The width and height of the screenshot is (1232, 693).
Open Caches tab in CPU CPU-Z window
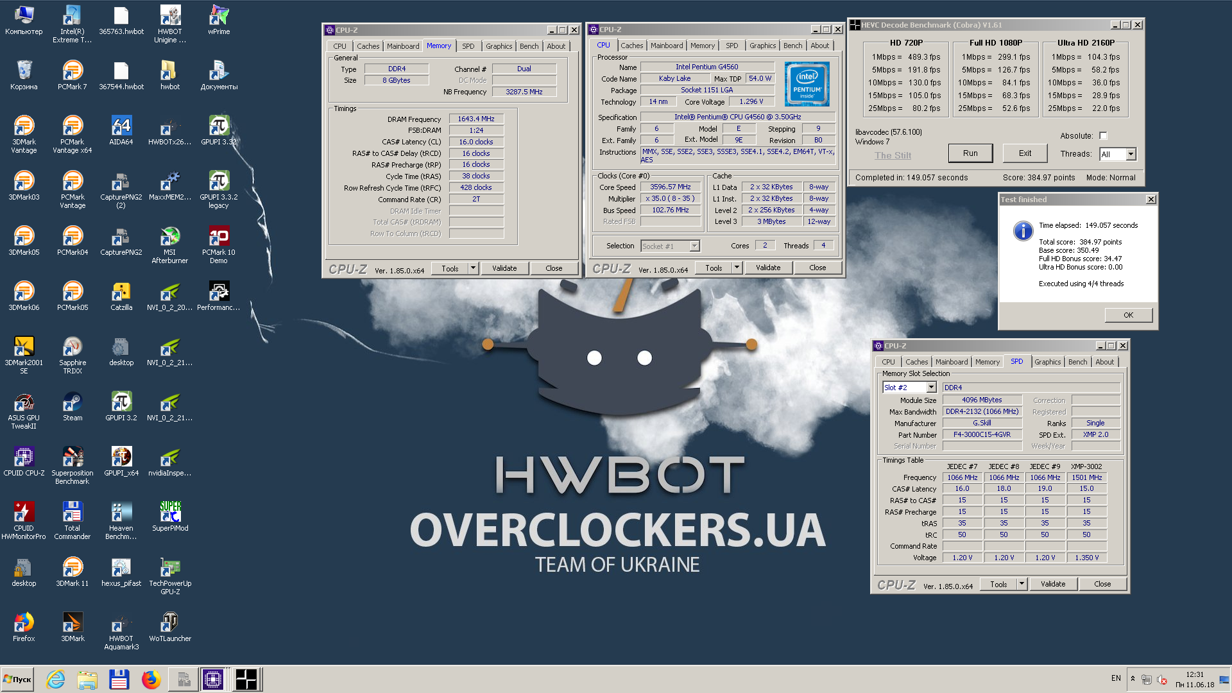point(631,46)
